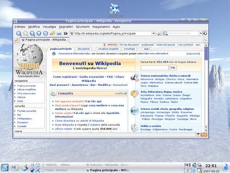The height and width of the screenshot is (173, 230).
Task: Click the bookmark star toolbar icon
Action: 52,33
